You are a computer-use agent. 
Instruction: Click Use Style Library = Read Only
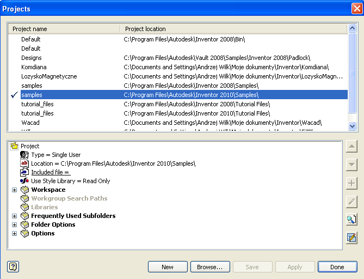pyautogui.click(x=71, y=181)
